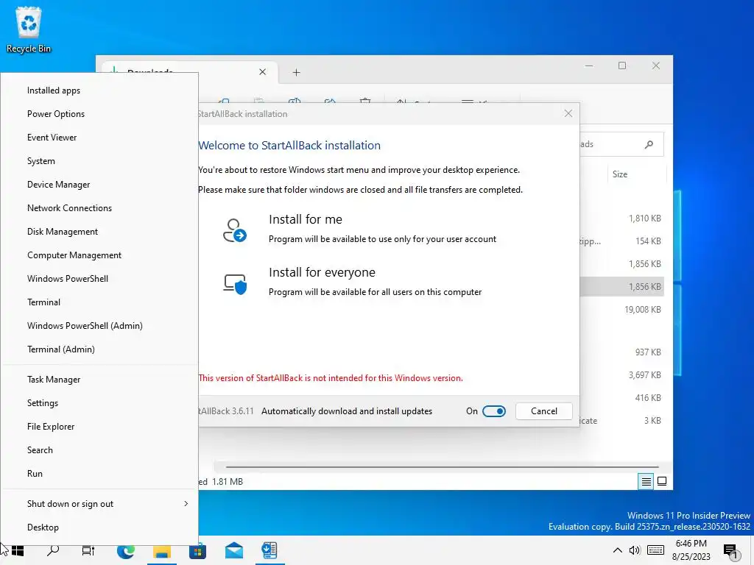Open Task View on the taskbar

pyautogui.click(x=88, y=550)
